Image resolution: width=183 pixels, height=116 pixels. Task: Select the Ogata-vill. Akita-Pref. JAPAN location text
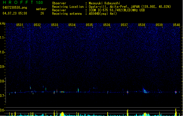[x=130, y=7]
